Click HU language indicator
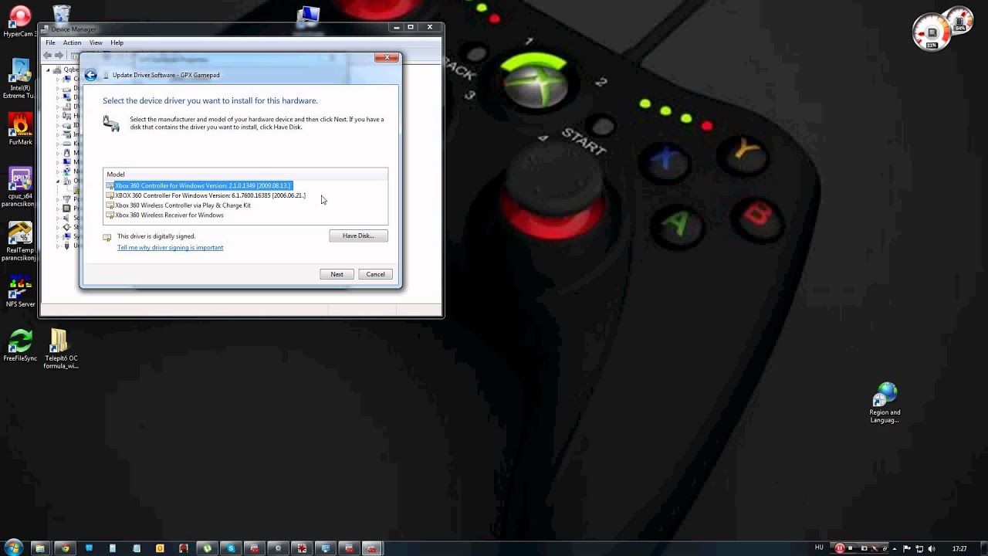 pyautogui.click(x=819, y=548)
